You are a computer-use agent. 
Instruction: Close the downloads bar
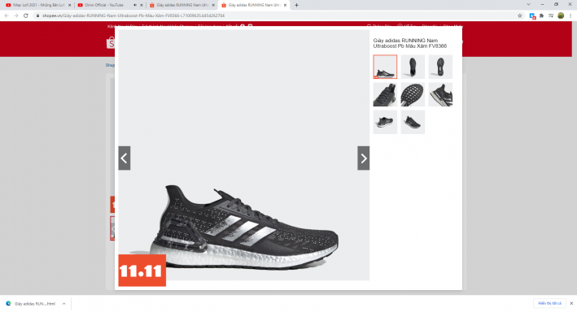(571, 303)
